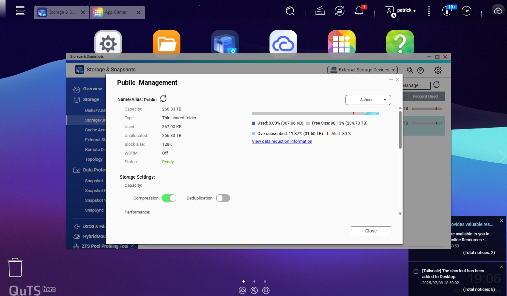Click the storage usage bar
Screen dimensions: 507x296
315,113
